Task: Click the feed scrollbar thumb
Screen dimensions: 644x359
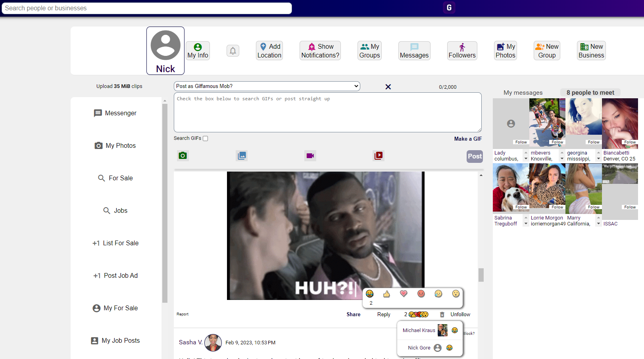Action: tap(481, 275)
